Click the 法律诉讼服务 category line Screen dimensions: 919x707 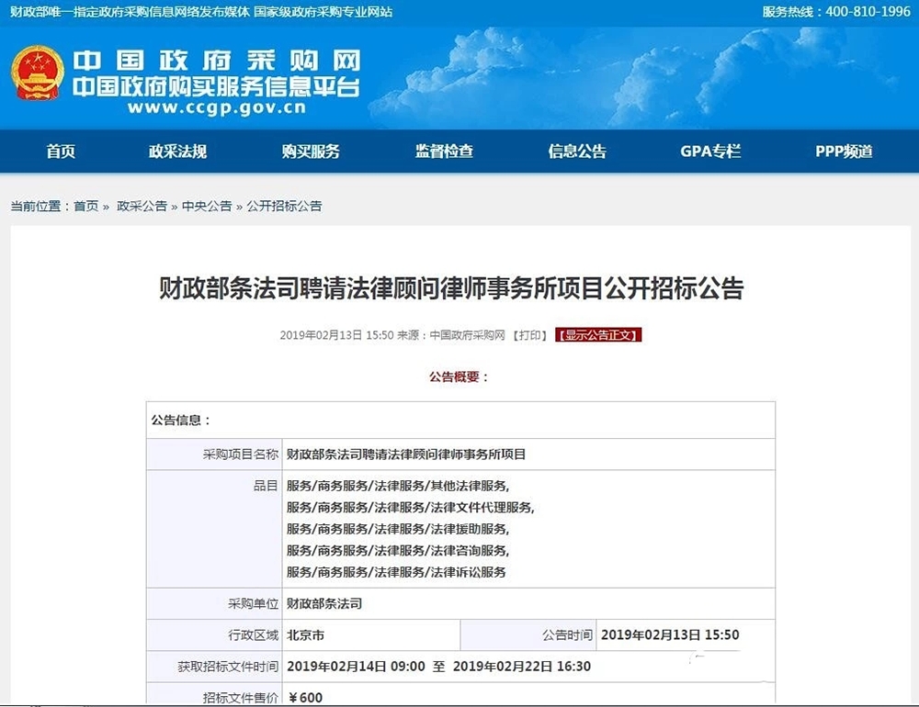pyautogui.click(x=396, y=572)
